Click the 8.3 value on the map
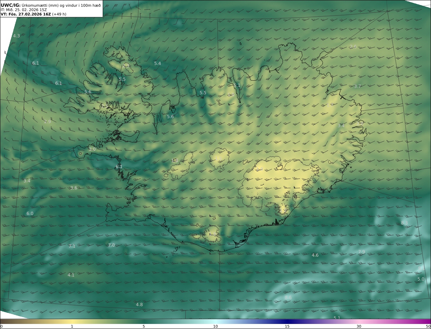This screenshot has width=431, height=329. click(404, 223)
